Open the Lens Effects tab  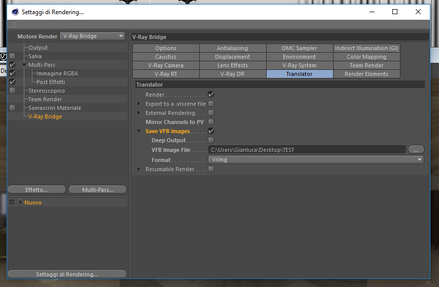[x=232, y=65]
